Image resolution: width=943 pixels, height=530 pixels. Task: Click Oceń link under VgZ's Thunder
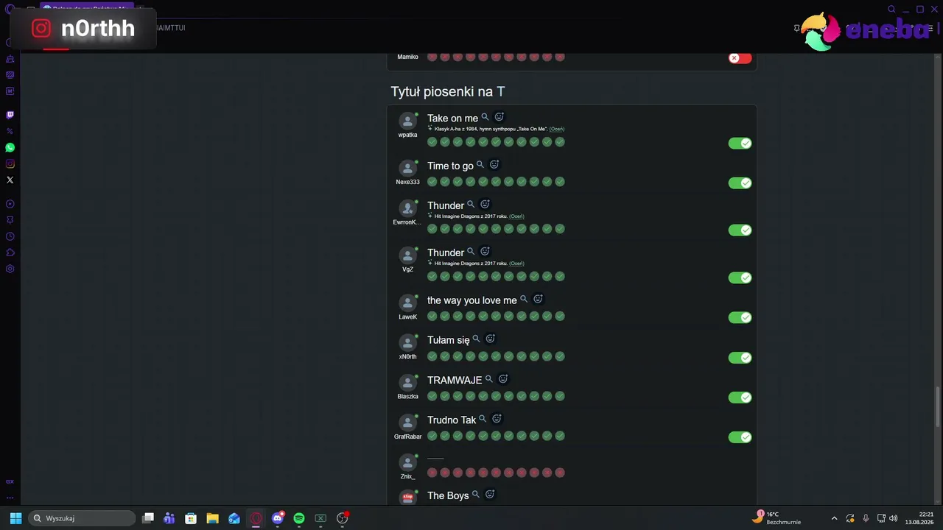coord(516,264)
